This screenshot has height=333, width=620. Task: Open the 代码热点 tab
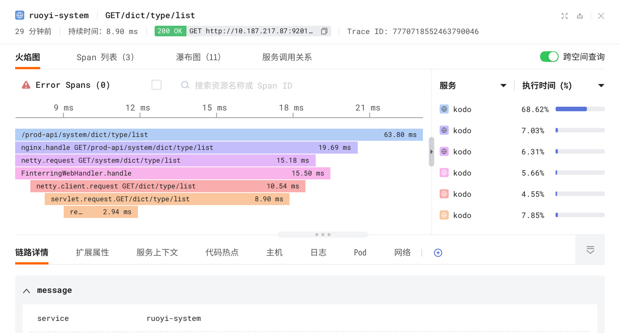click(222, 252)
